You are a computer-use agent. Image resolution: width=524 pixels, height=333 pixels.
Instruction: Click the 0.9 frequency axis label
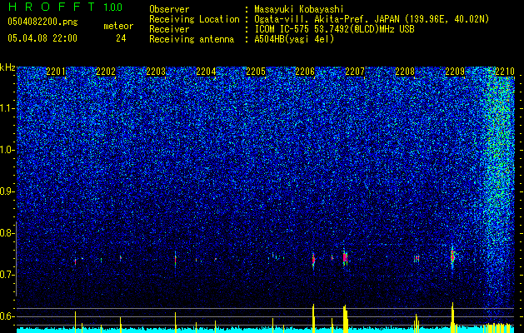7,191
